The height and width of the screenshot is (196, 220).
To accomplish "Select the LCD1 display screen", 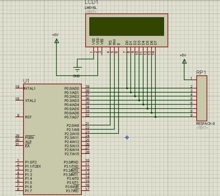I will (127, 27).
